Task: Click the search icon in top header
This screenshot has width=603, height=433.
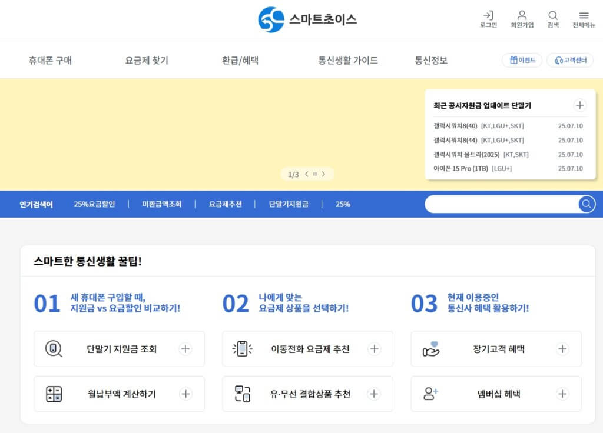Action: pos(553,16)
